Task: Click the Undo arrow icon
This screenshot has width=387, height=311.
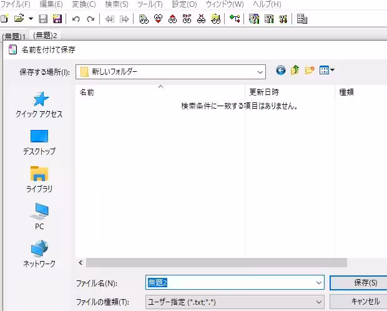Action: [x=76, y=19]
